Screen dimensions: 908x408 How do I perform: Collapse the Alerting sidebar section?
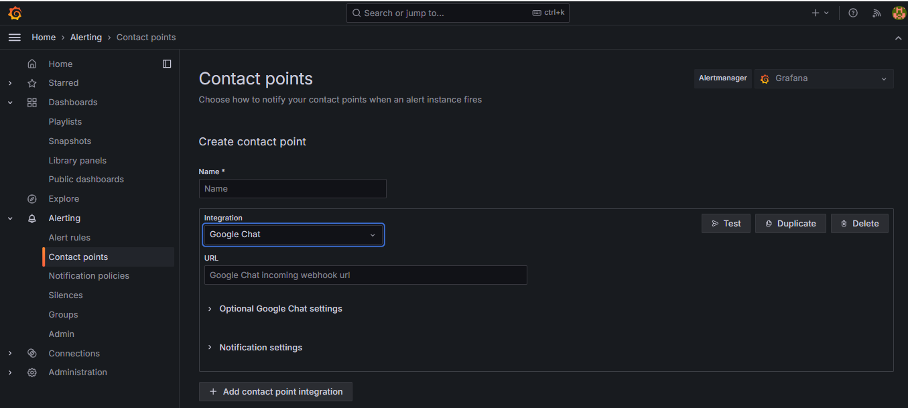pos(10,218)
